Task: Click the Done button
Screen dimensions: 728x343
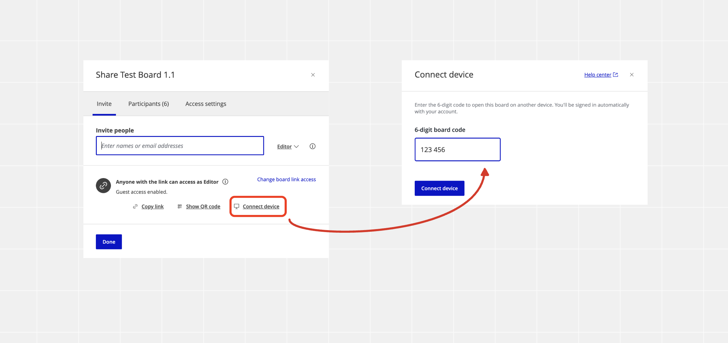Action: [109, 242]
